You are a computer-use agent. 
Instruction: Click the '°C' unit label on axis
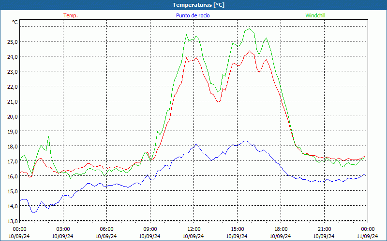tap(15, 22)
